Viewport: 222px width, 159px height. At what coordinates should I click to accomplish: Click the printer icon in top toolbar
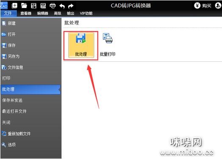click(x=53, y=6)
